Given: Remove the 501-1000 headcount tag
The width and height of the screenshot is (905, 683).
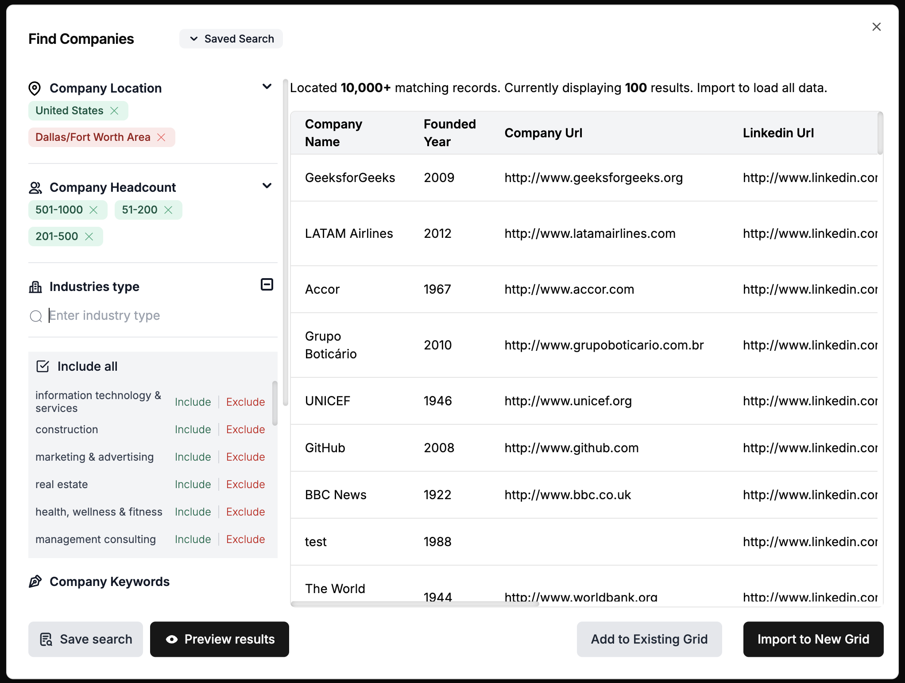Looking at the screenshot, I should [93, 210].
